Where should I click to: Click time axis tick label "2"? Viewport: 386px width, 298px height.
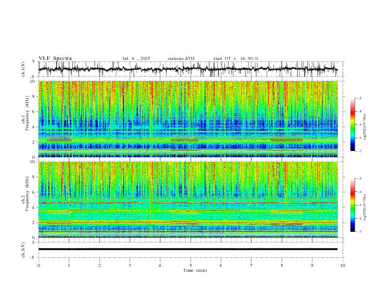pyautogui.click(x=99, y=265)
